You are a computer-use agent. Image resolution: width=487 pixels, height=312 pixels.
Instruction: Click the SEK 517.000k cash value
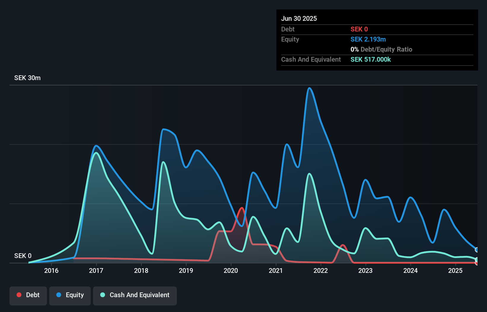point(371,59)
